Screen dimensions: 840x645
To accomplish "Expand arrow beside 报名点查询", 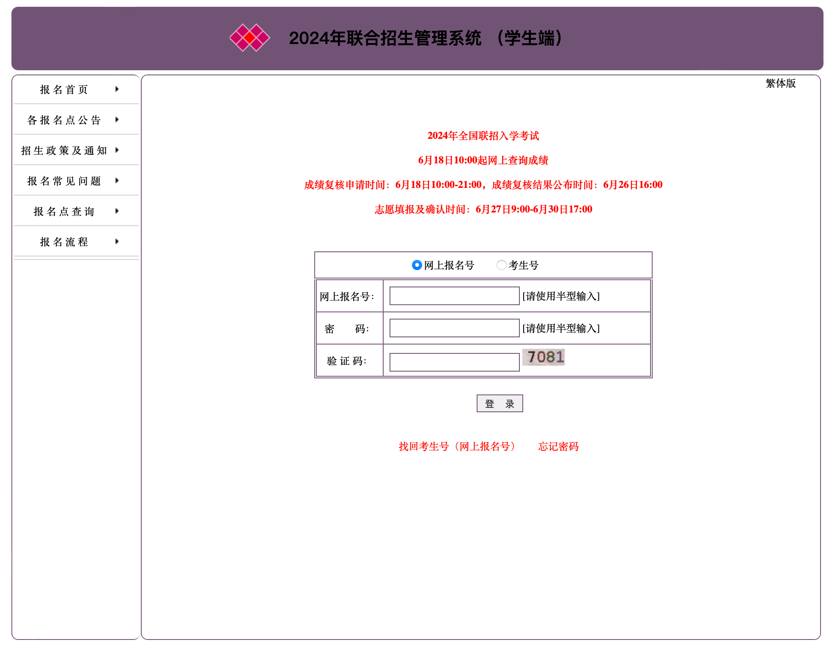I will pyautogui.click(x=117, y=211).
